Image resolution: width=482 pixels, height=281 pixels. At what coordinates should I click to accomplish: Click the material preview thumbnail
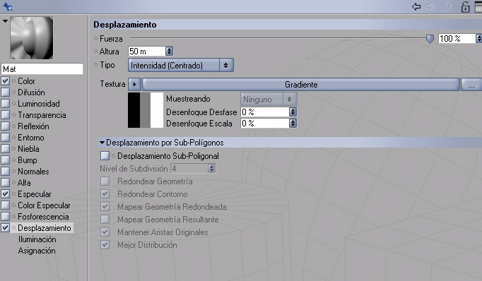click(32, 38)
